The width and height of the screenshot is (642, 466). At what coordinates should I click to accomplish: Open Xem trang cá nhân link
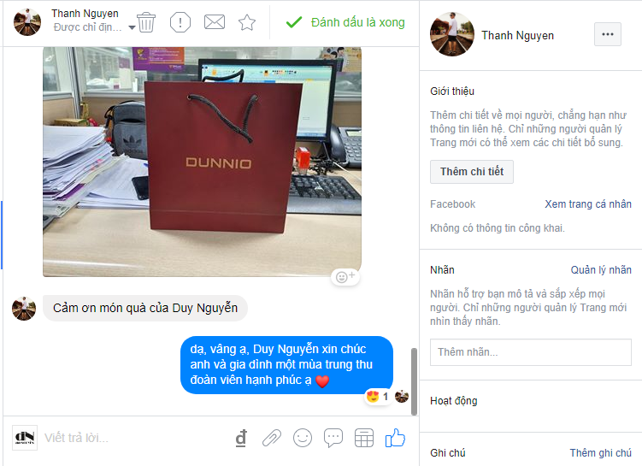click(x=588, y=204)
